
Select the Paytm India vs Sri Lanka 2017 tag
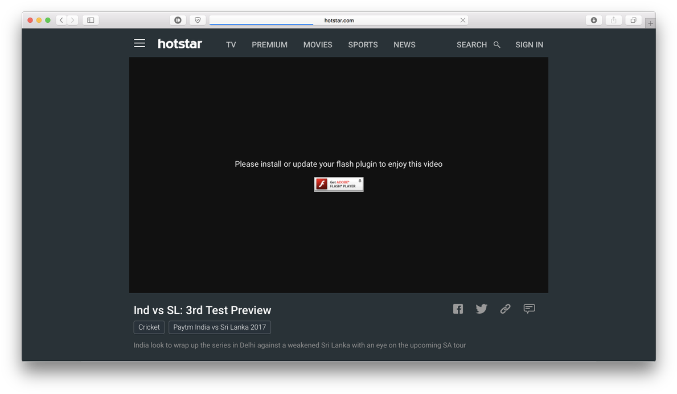(x=220, y=327)
